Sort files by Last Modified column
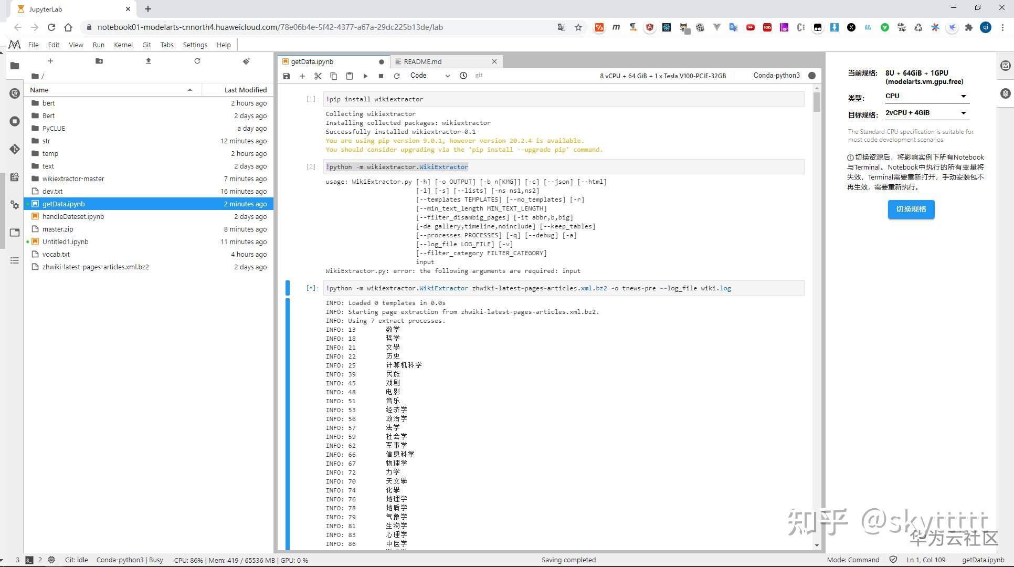Viewport: 1014px width, 567px height. [x=245, y=90]
